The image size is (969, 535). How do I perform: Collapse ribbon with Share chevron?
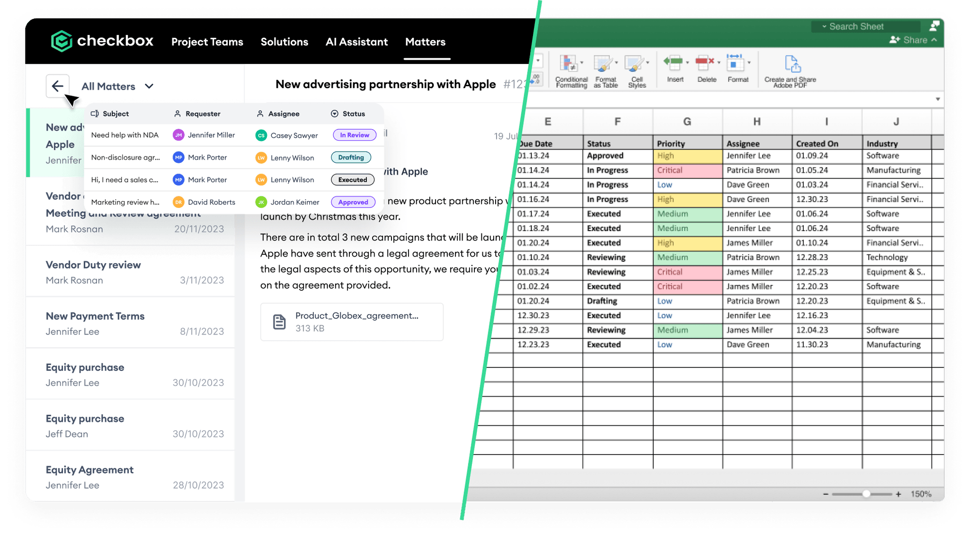[x=934, y=40]
